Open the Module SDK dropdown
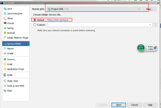Viewport: 161px width, 108px height. pos(94,9)
